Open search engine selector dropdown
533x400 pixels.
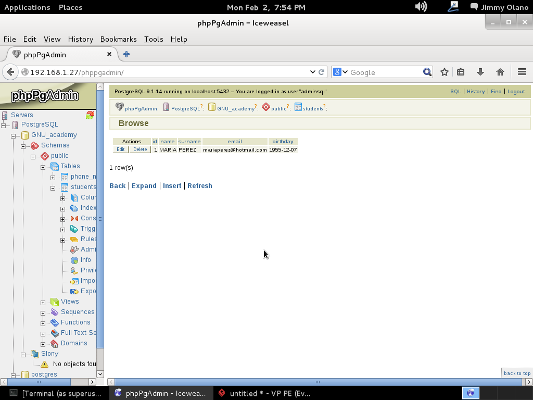(x=340, y=72)
